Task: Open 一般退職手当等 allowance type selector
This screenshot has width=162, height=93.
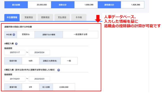Action: tap(81, 34)
